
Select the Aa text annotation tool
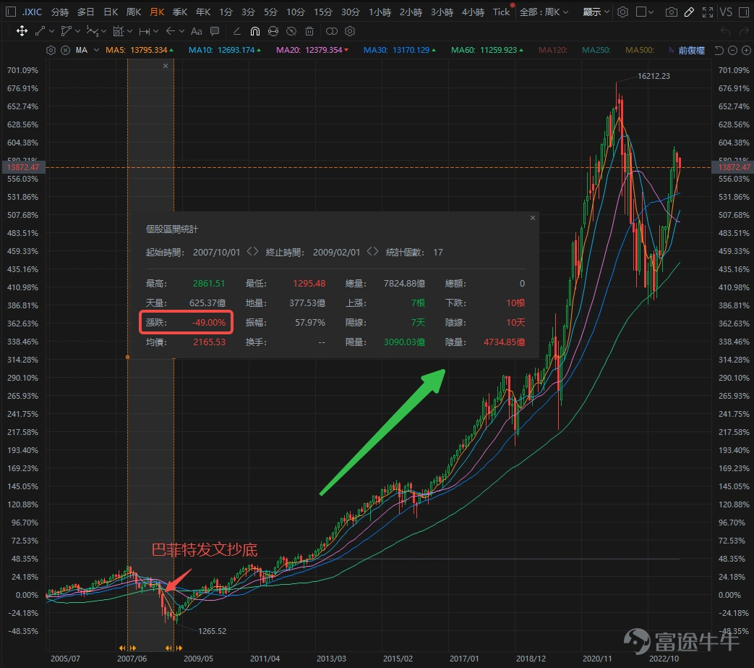(196, 31)
